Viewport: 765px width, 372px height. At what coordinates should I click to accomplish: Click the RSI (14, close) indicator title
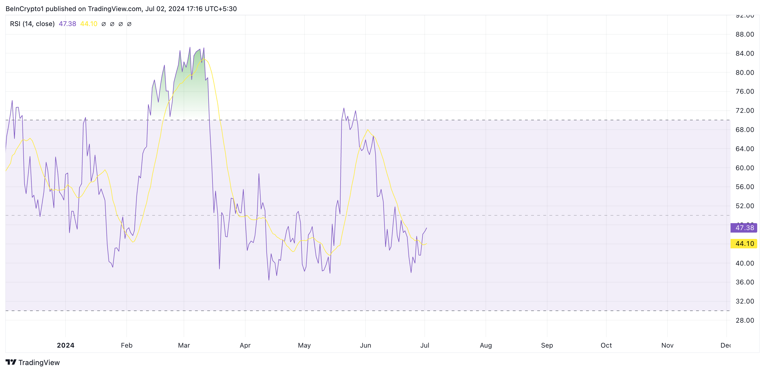click(32, 24)
